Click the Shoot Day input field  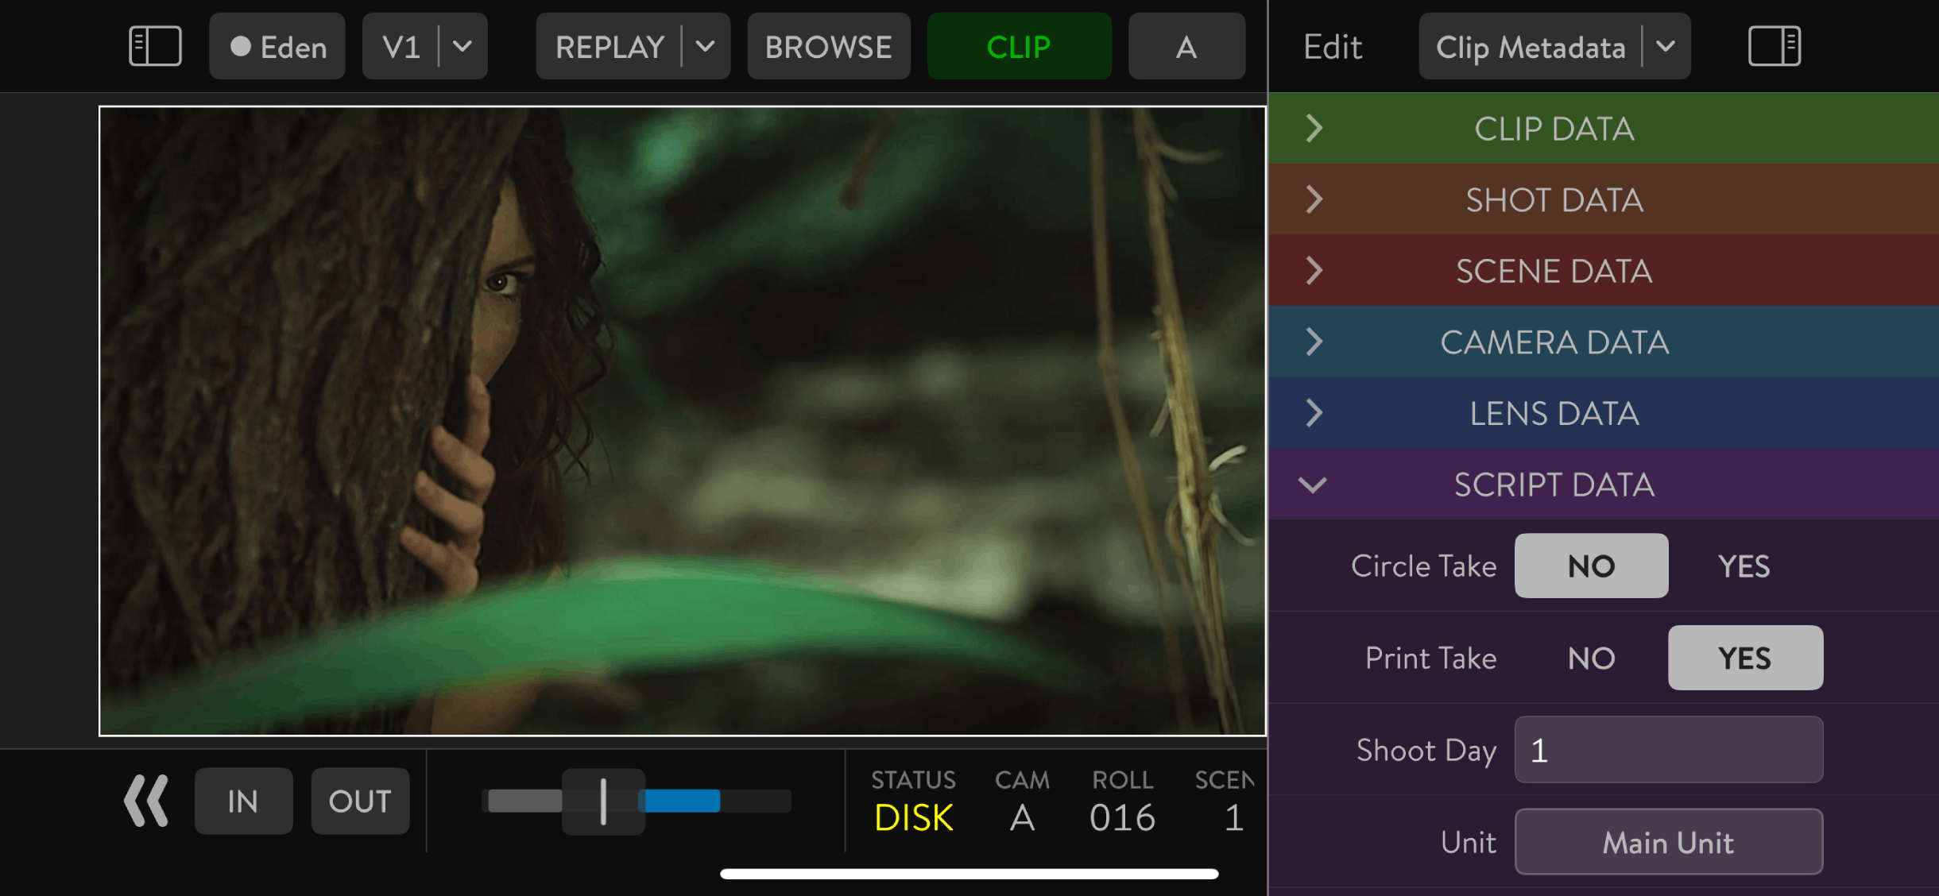point(1668,750)
